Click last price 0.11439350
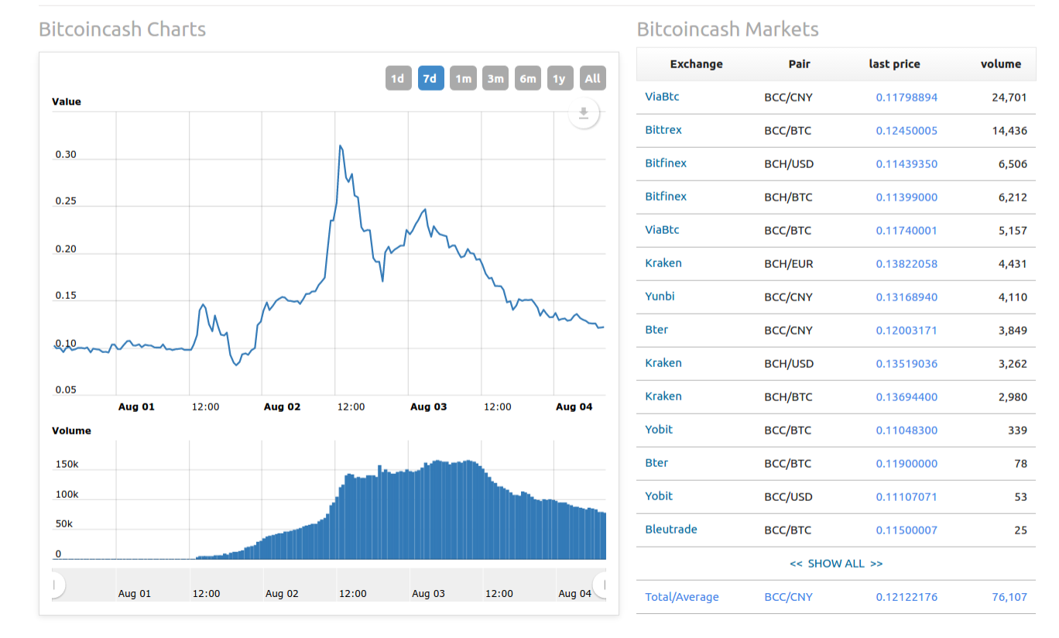Image resolution: width=1059 pixels, height=638 pixels. [906, 164]
